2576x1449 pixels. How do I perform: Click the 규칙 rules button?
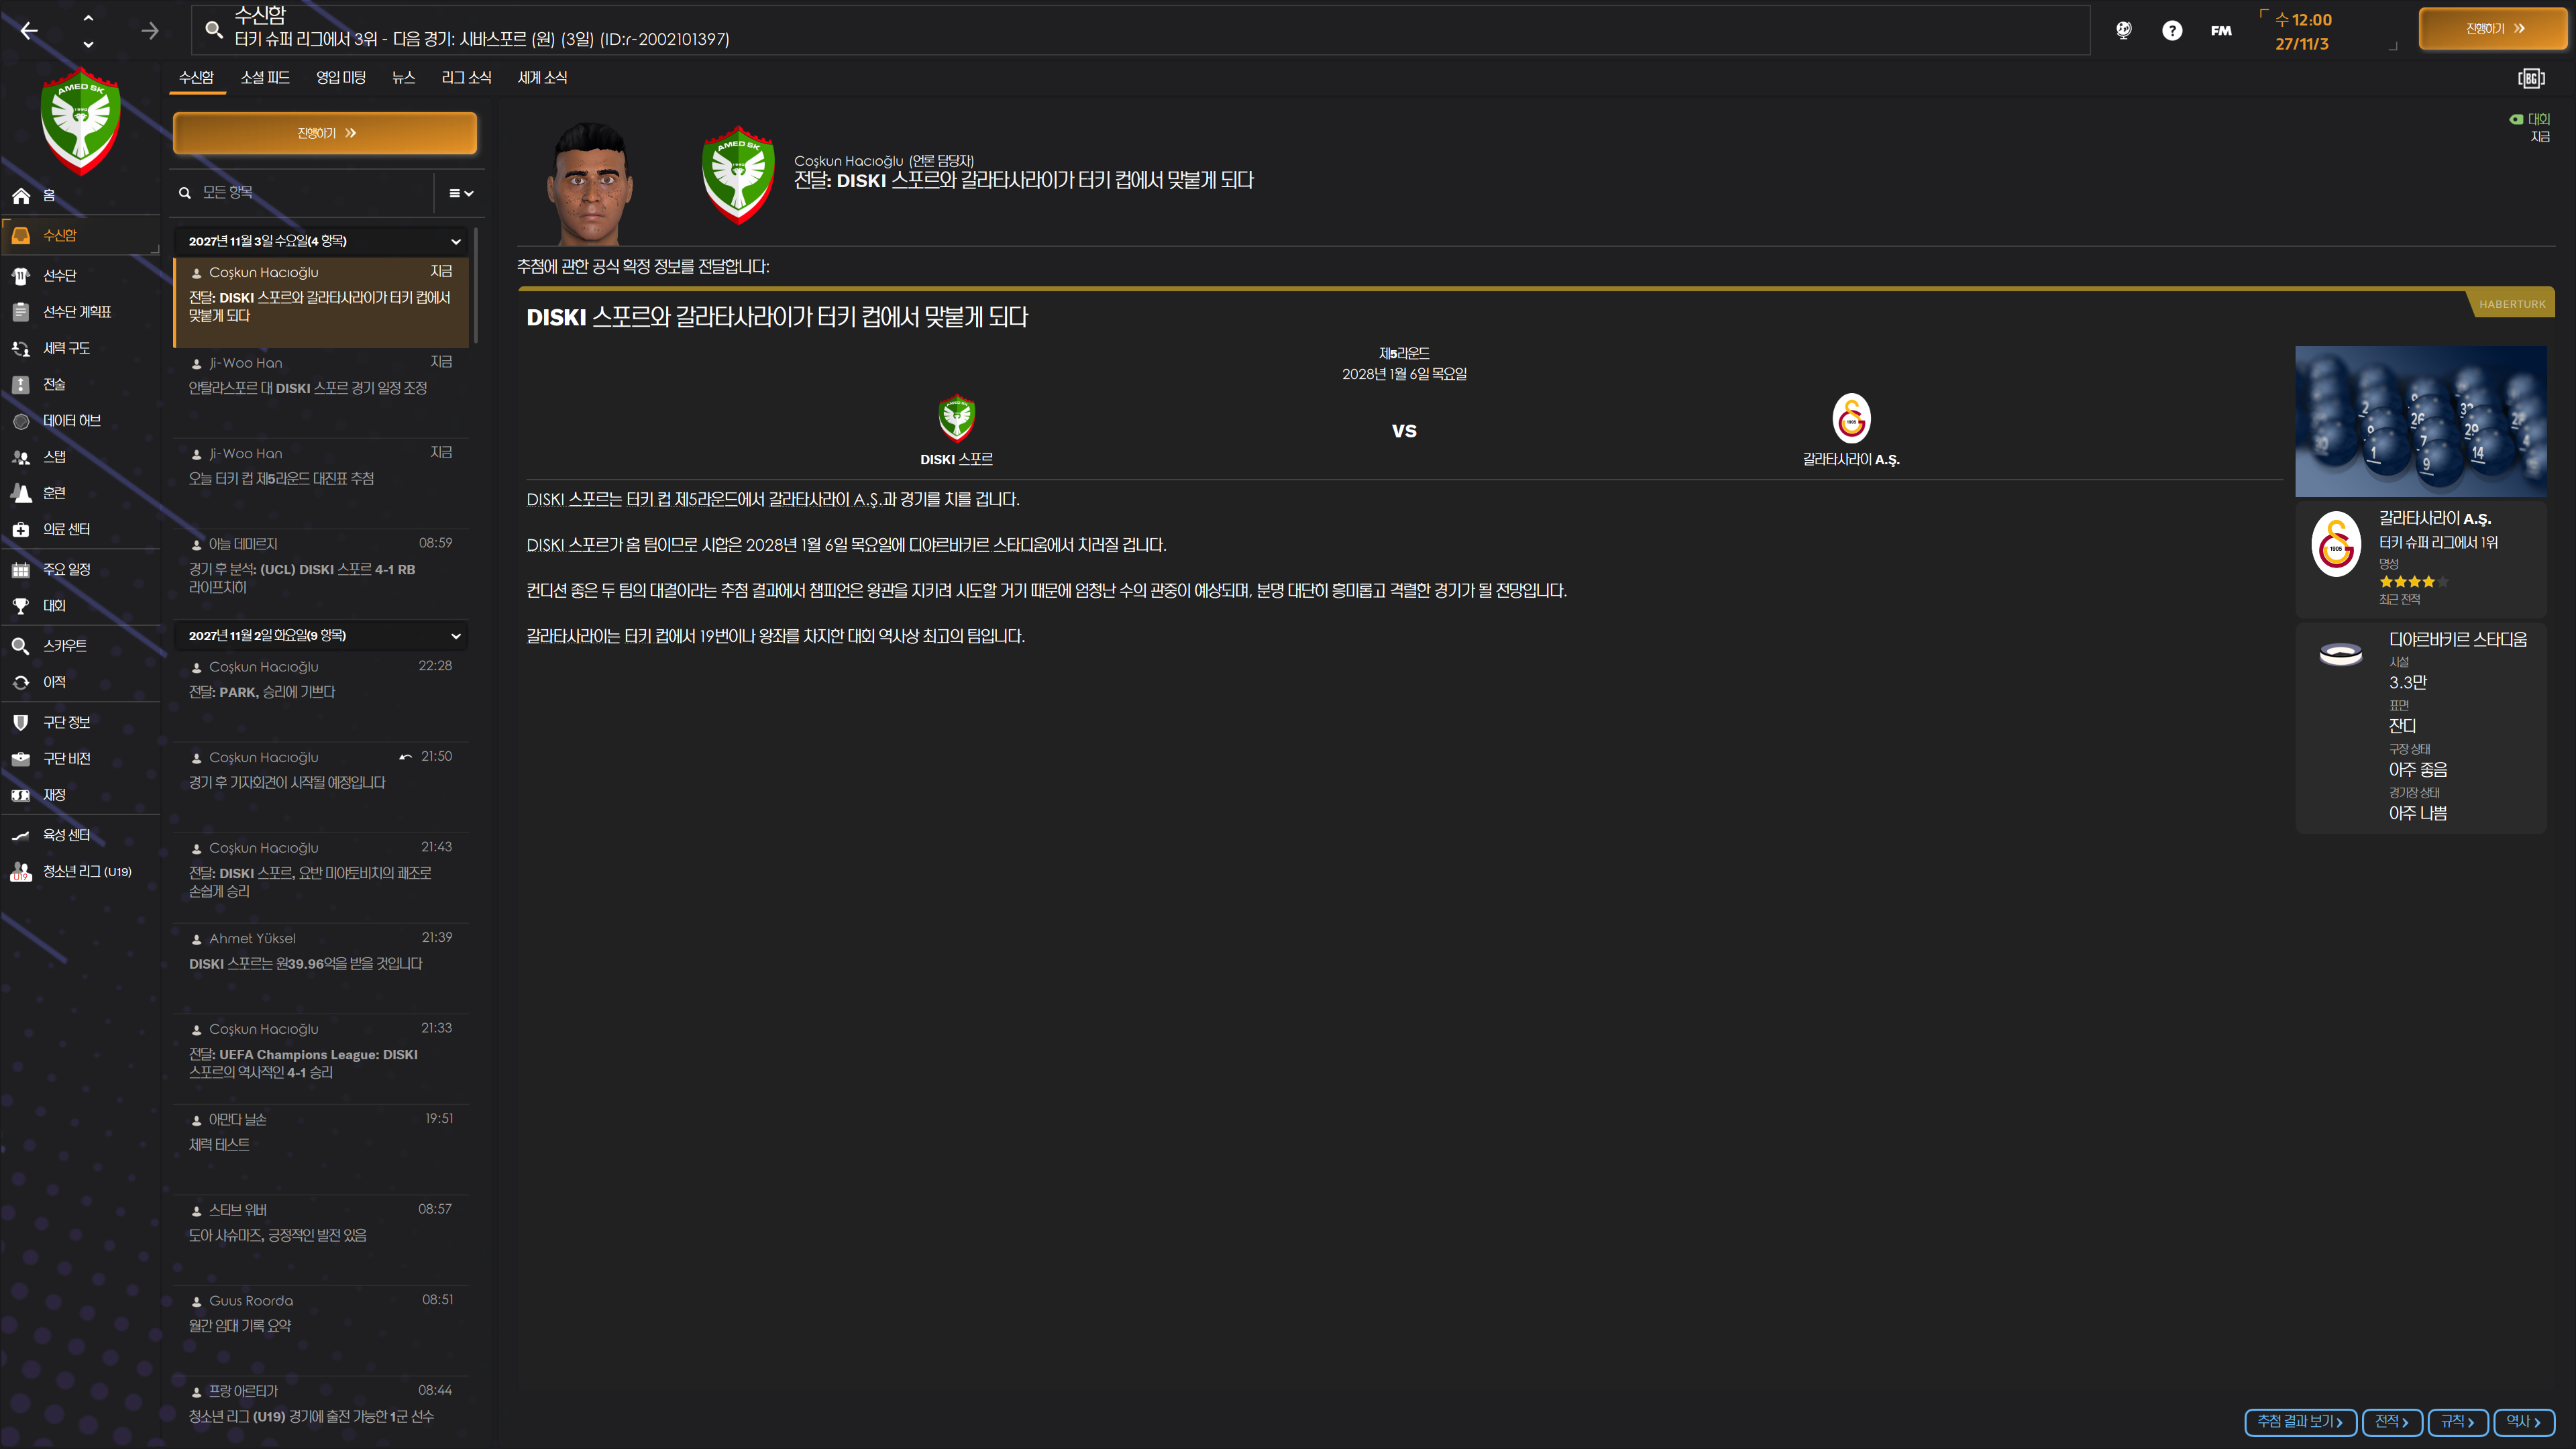pyautogui.click(x=2457, y=1421)
